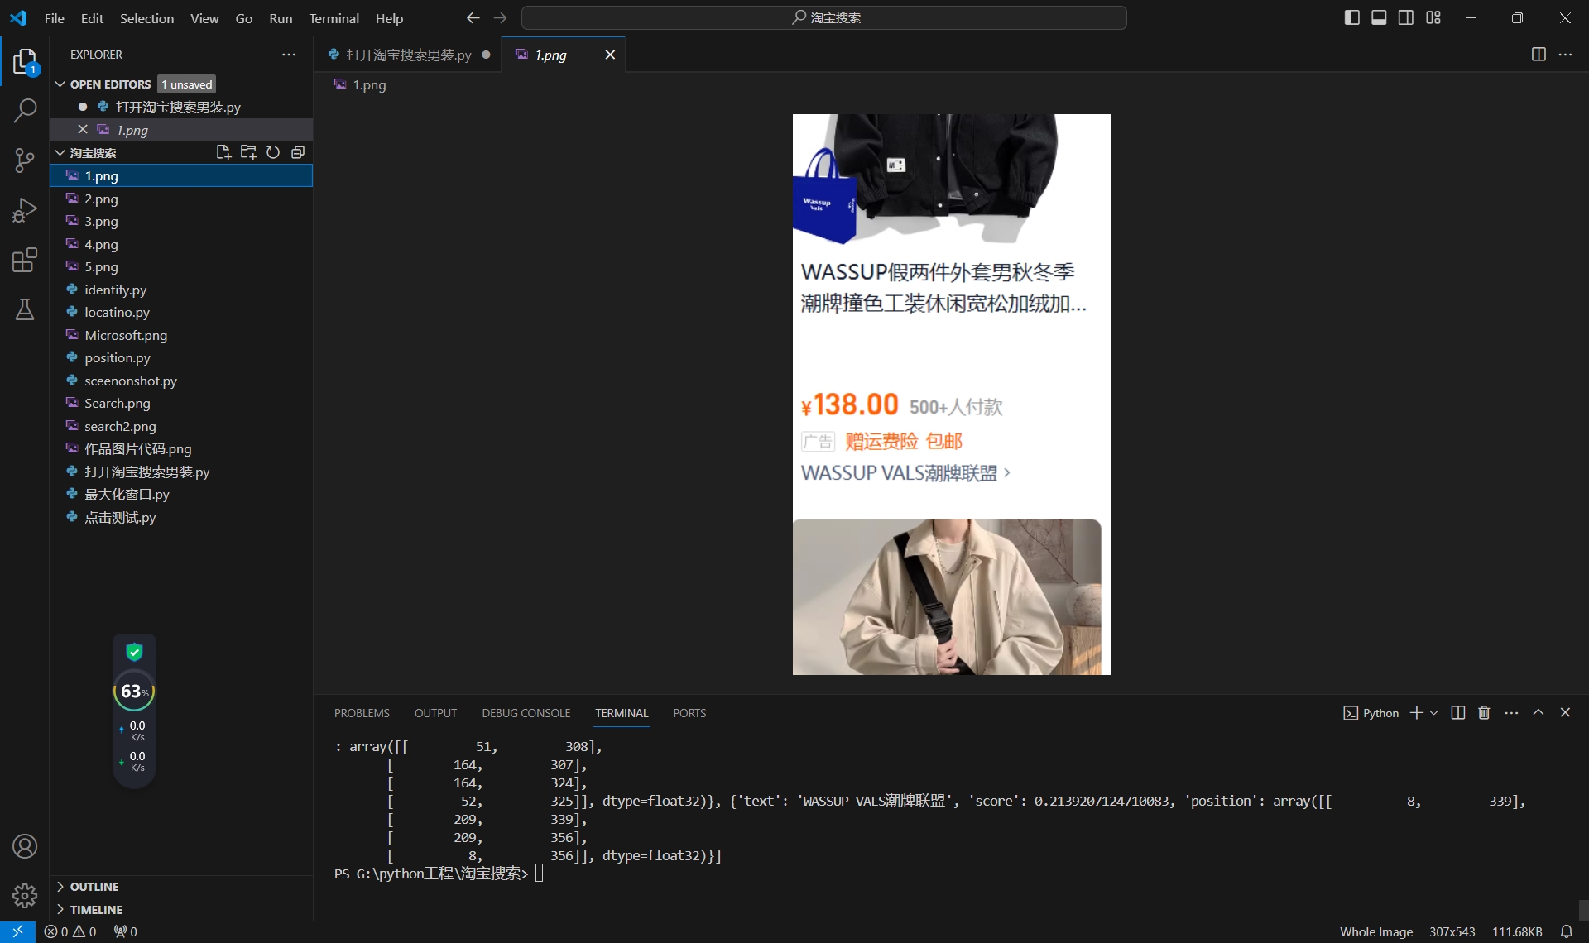Expand the OPEN EDITORS section
The height and width of the screenshot is (943, 1589).
pos(60,84)
